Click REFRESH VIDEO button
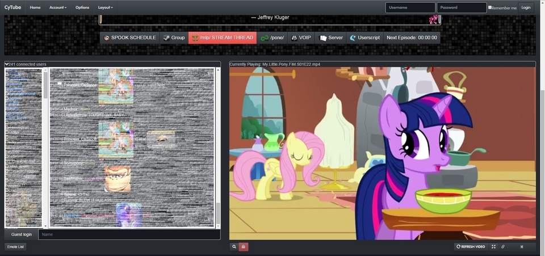Screen dimensions: 545x256 click(x=471, y=246)
